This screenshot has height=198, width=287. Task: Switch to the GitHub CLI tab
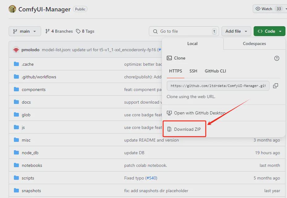(215, 71)
